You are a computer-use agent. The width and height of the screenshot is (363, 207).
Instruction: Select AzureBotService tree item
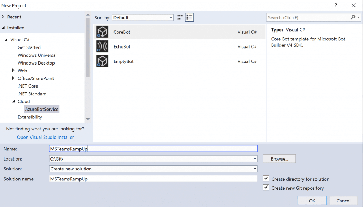coord(42,109)
